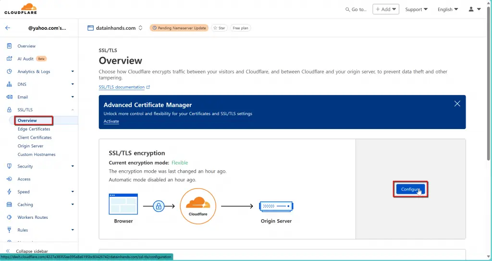The height and width of the screenshot is (261, 492).
Task: Click the Flexible encryption mode text
Action: [180, 163]
